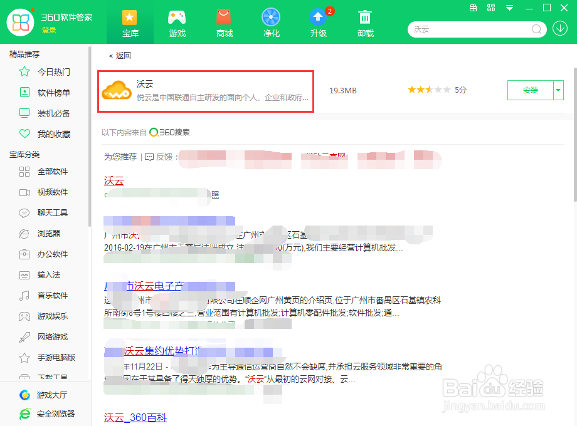Open the 升级 upgrade panel with badge 2
577x426 pixels.
pyautogui.click(x=318, y=22)
